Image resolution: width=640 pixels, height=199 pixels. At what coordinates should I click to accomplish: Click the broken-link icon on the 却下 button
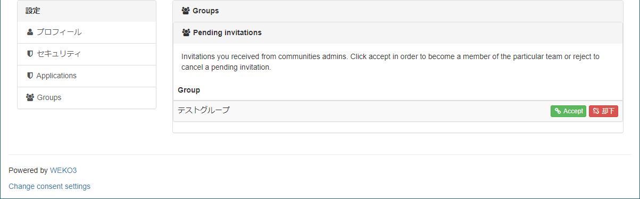596,111
